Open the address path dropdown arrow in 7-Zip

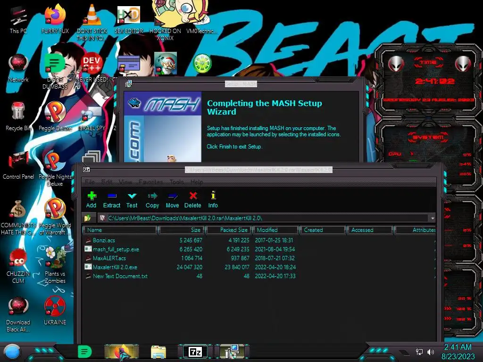pos(433,218)
